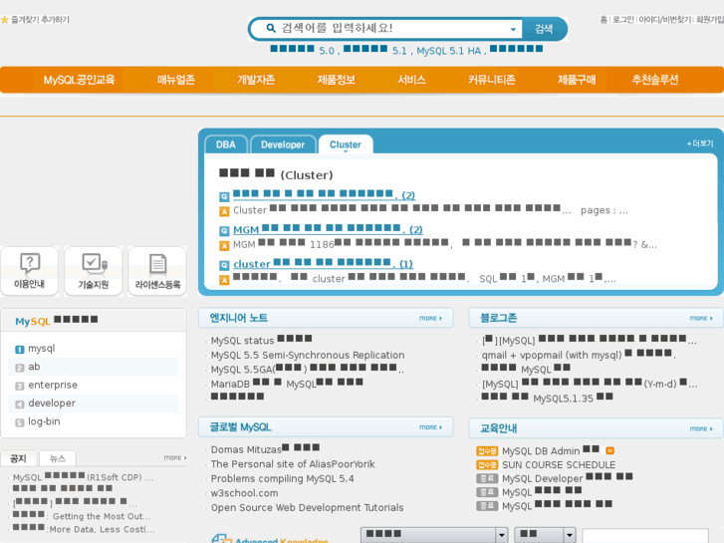Open 제품정보 menu

(337, 80)
